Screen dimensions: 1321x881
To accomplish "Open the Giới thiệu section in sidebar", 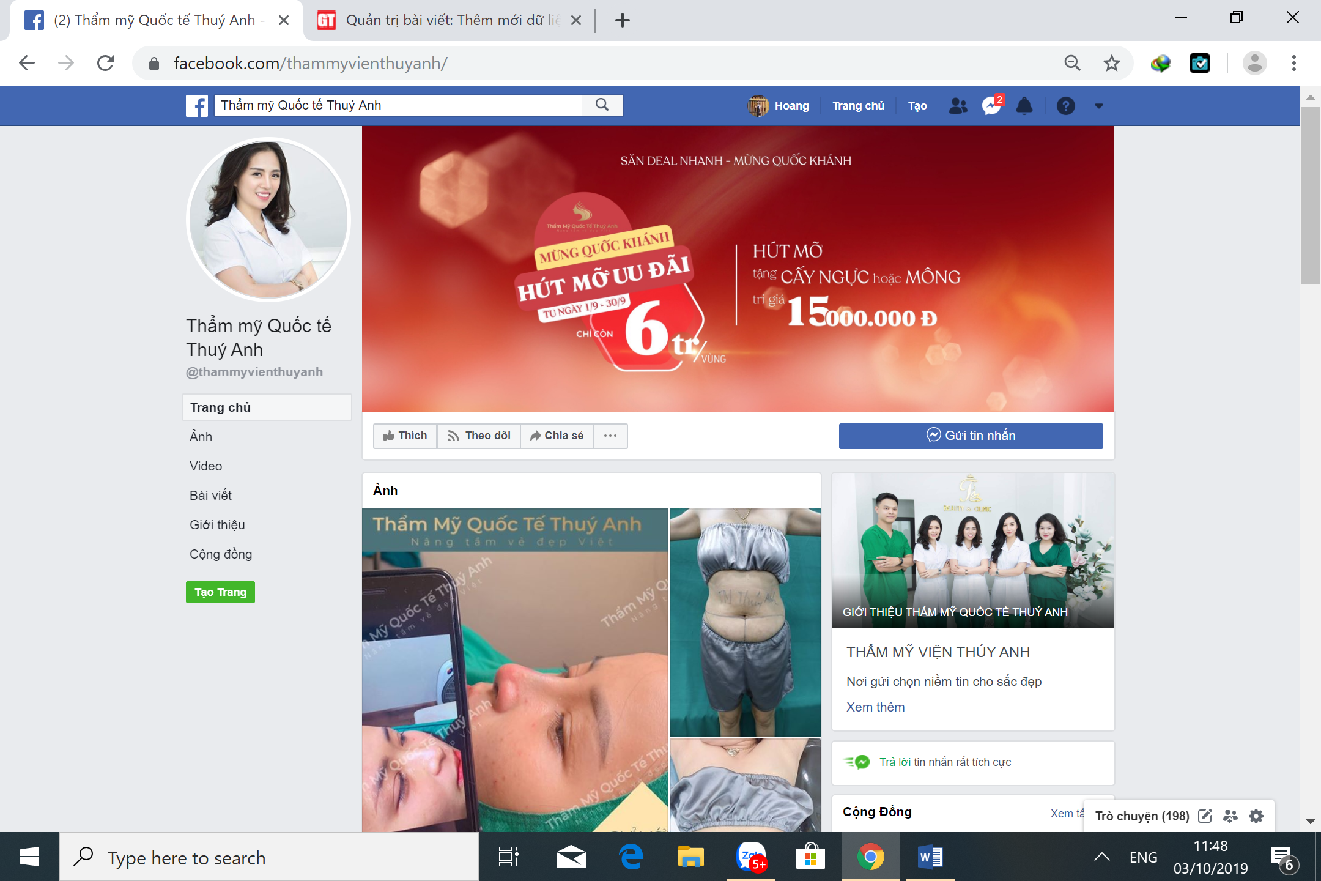I will (217, 525).
